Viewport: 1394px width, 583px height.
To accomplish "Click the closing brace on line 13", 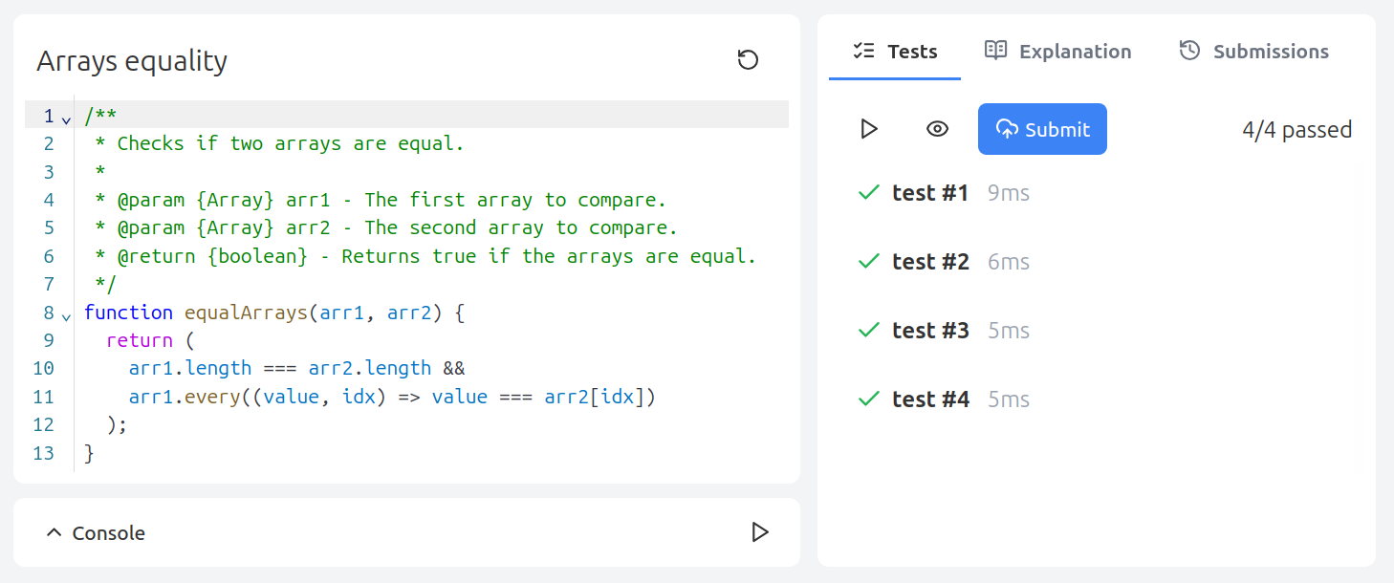I will pos(90,453).
